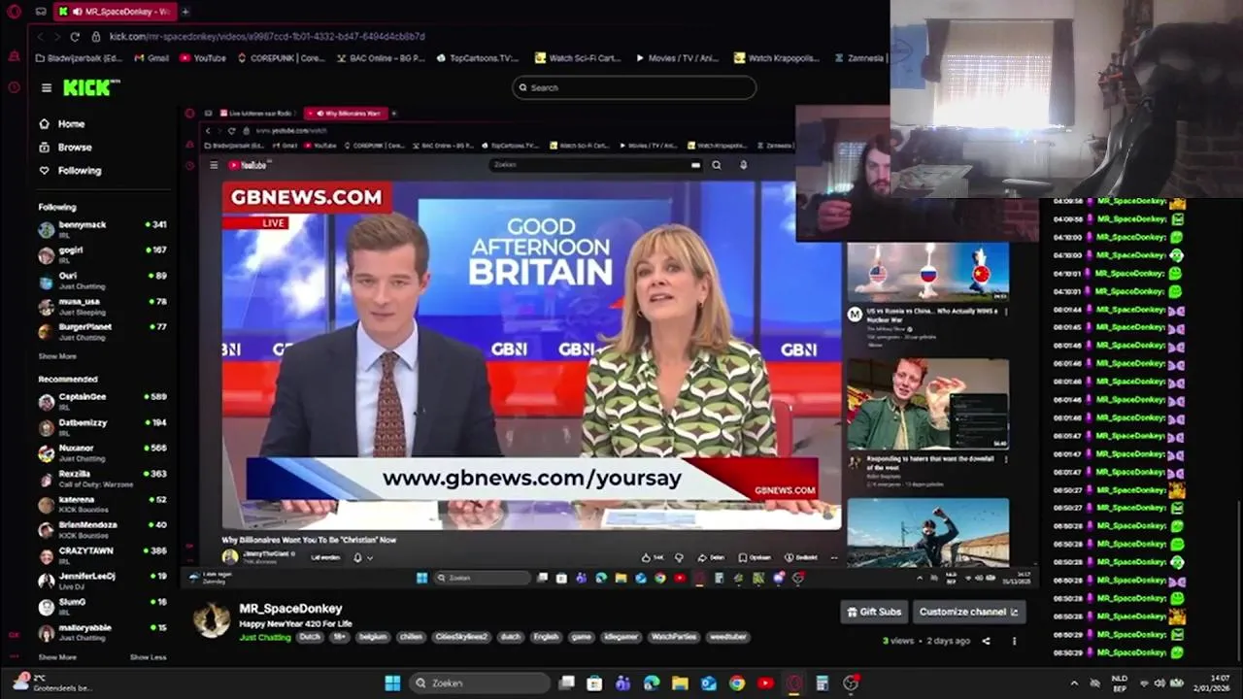
Task: Click MR_SpaceDonkey channel avatar
Action: (x=212, y=619)
